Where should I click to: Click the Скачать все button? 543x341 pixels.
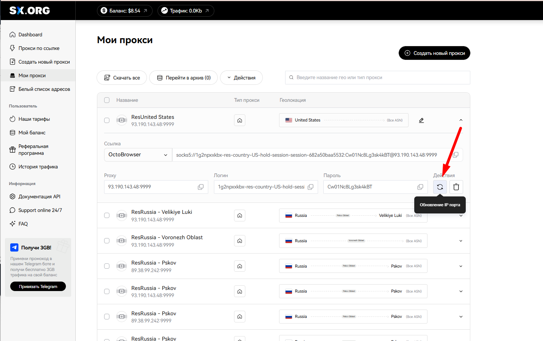[x=122, y=78]
